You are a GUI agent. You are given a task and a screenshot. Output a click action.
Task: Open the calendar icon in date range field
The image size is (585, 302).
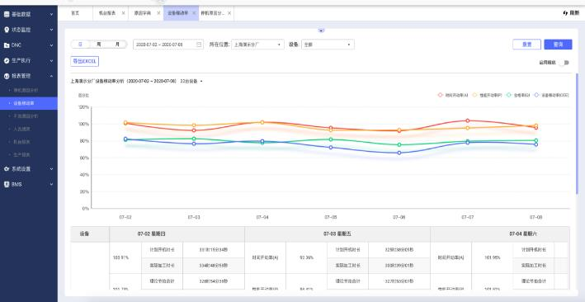point(199,45)
